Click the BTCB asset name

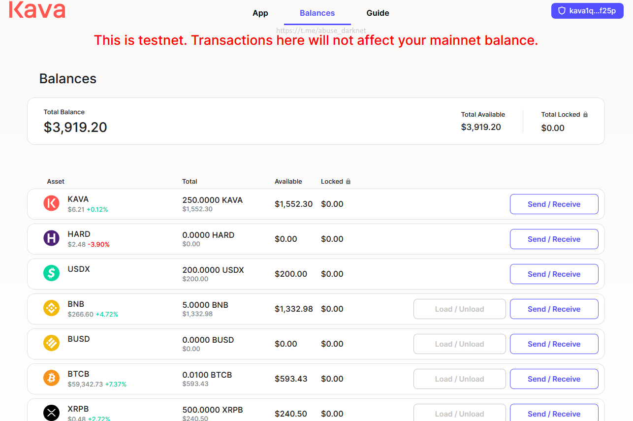79,374
